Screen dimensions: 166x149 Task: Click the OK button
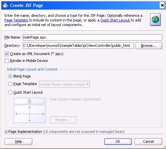(x=118, y=141)
